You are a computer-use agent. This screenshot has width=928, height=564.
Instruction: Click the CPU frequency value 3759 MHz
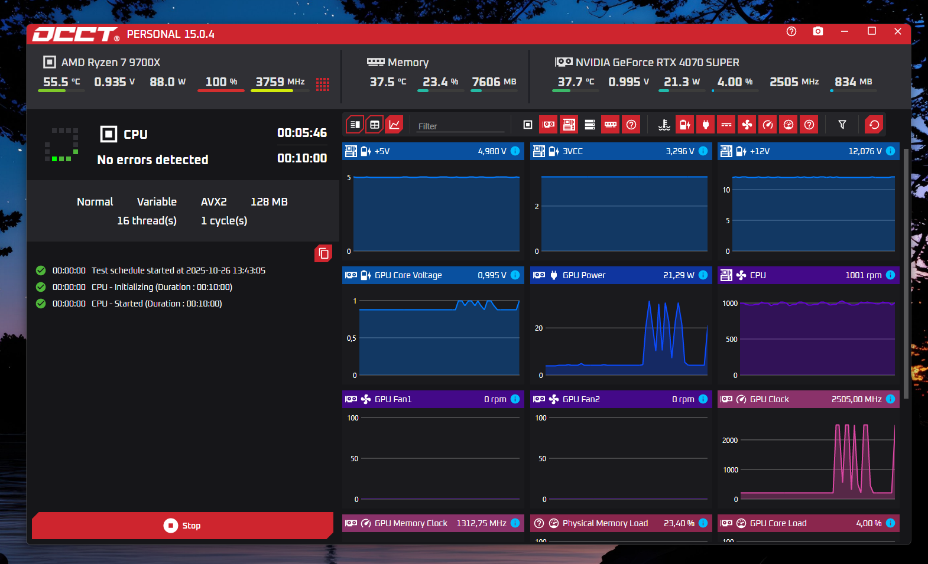point(280,82)
